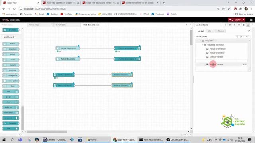The height and width of the screenshot is (143, 255).
Task: Open the sidebar info tab icon
Action: 226,25
